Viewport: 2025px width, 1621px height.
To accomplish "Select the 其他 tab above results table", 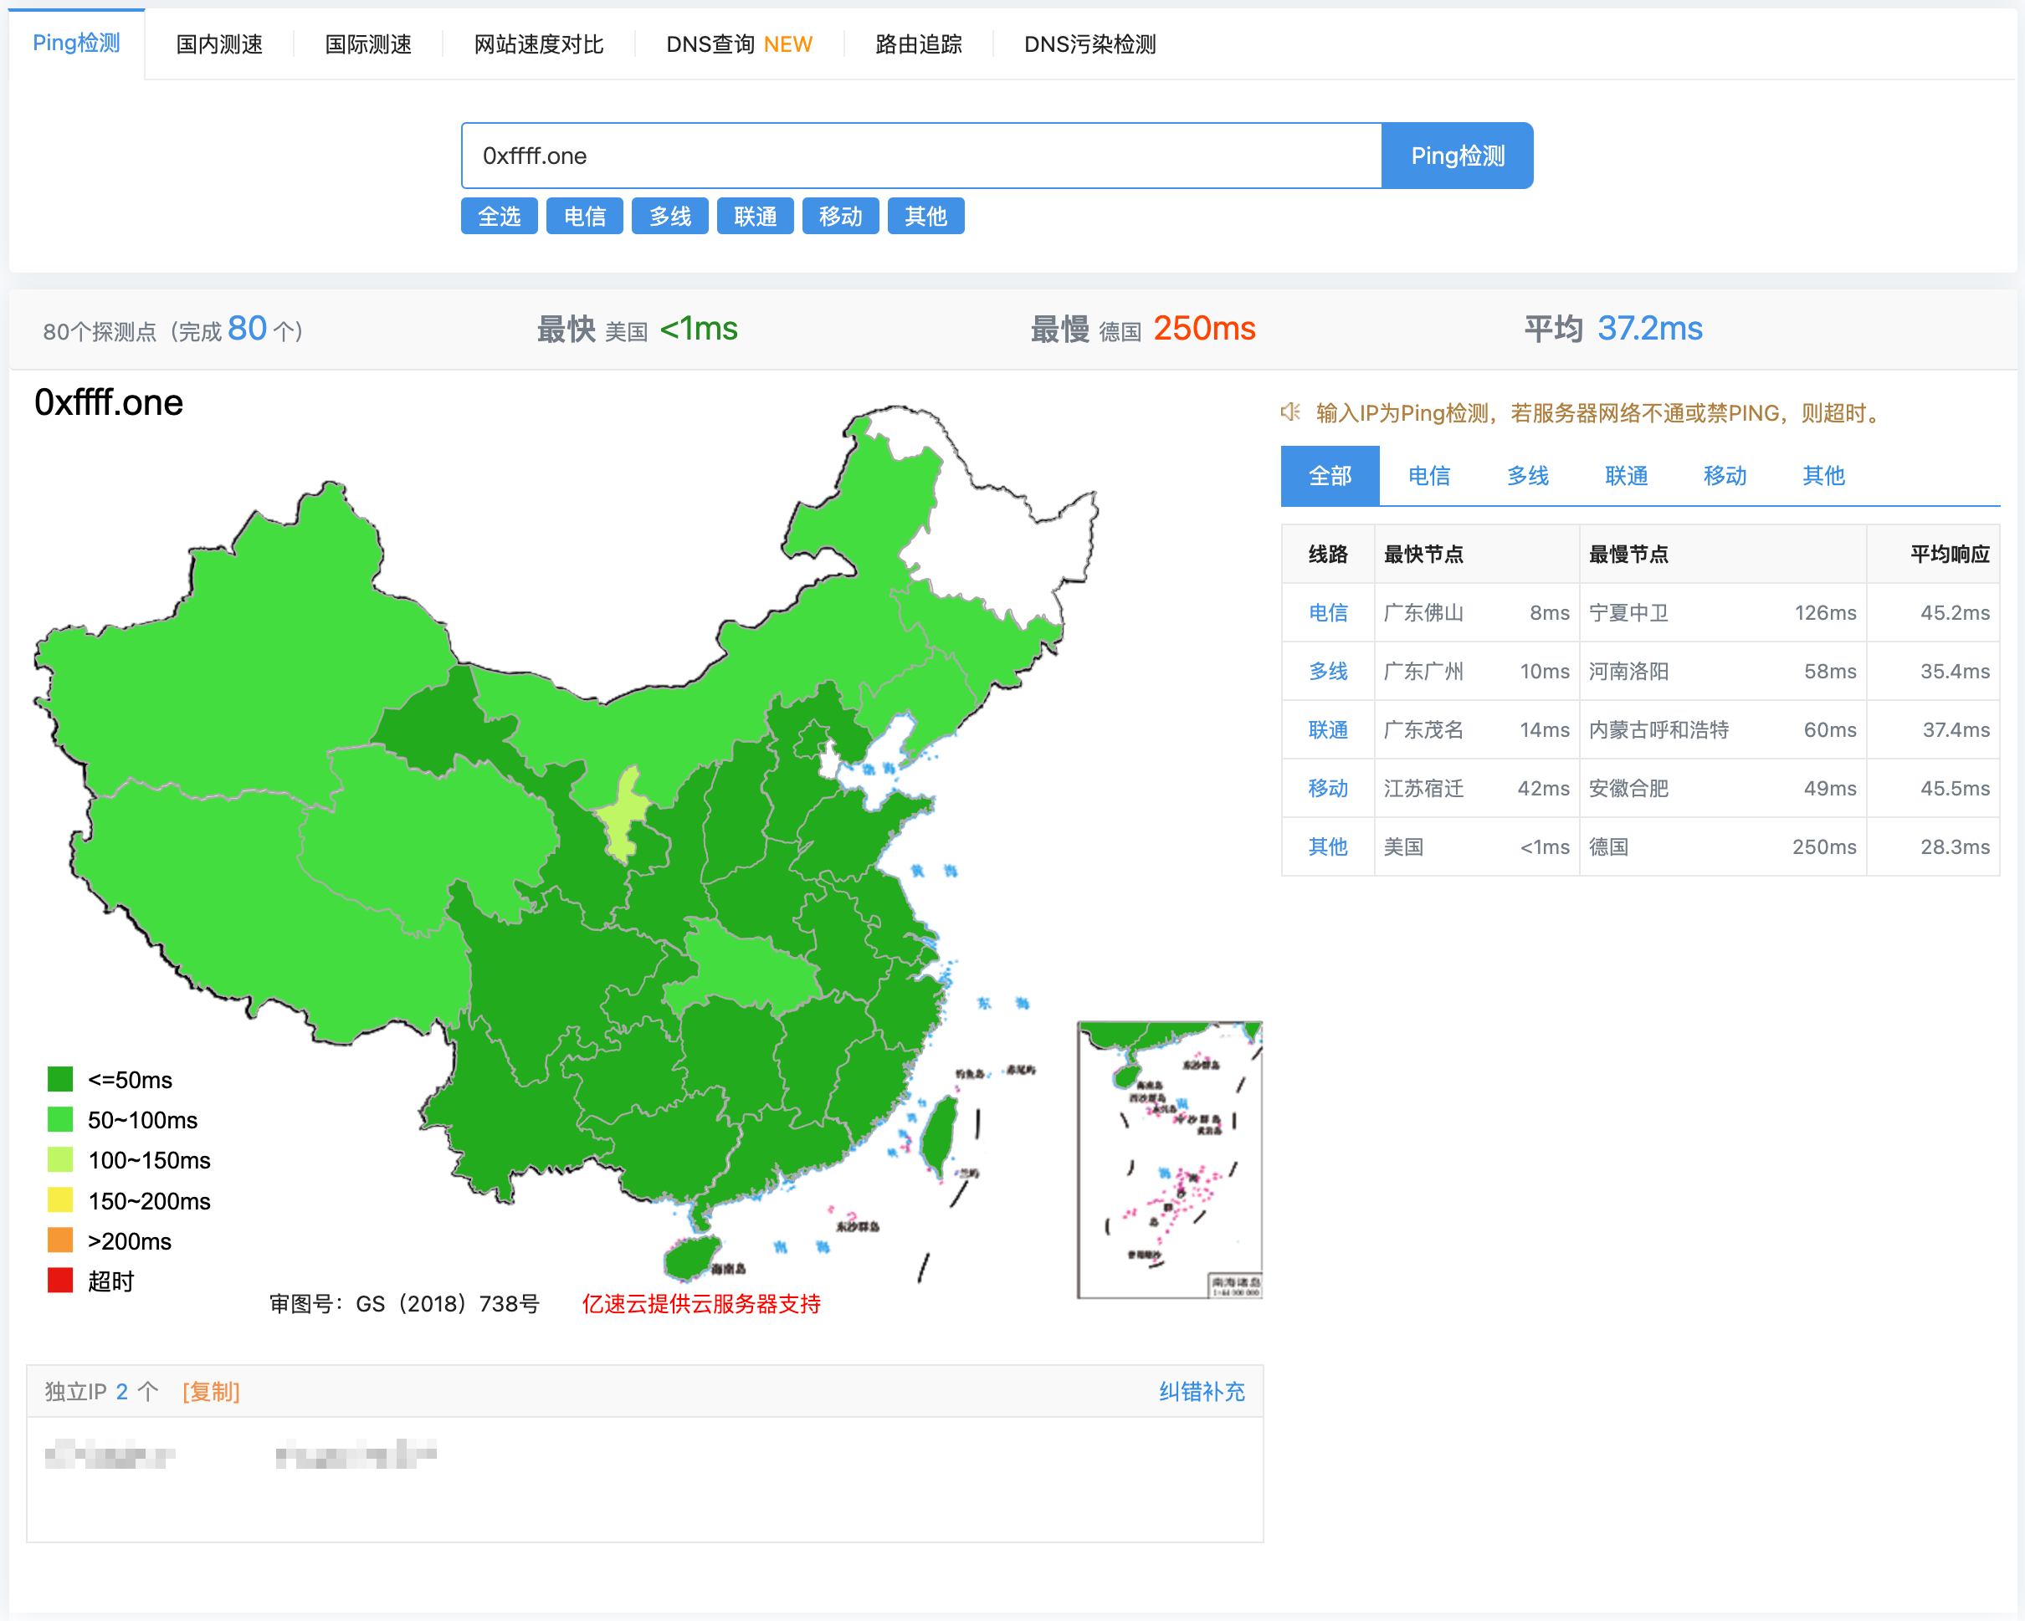I will (1823, 476).
